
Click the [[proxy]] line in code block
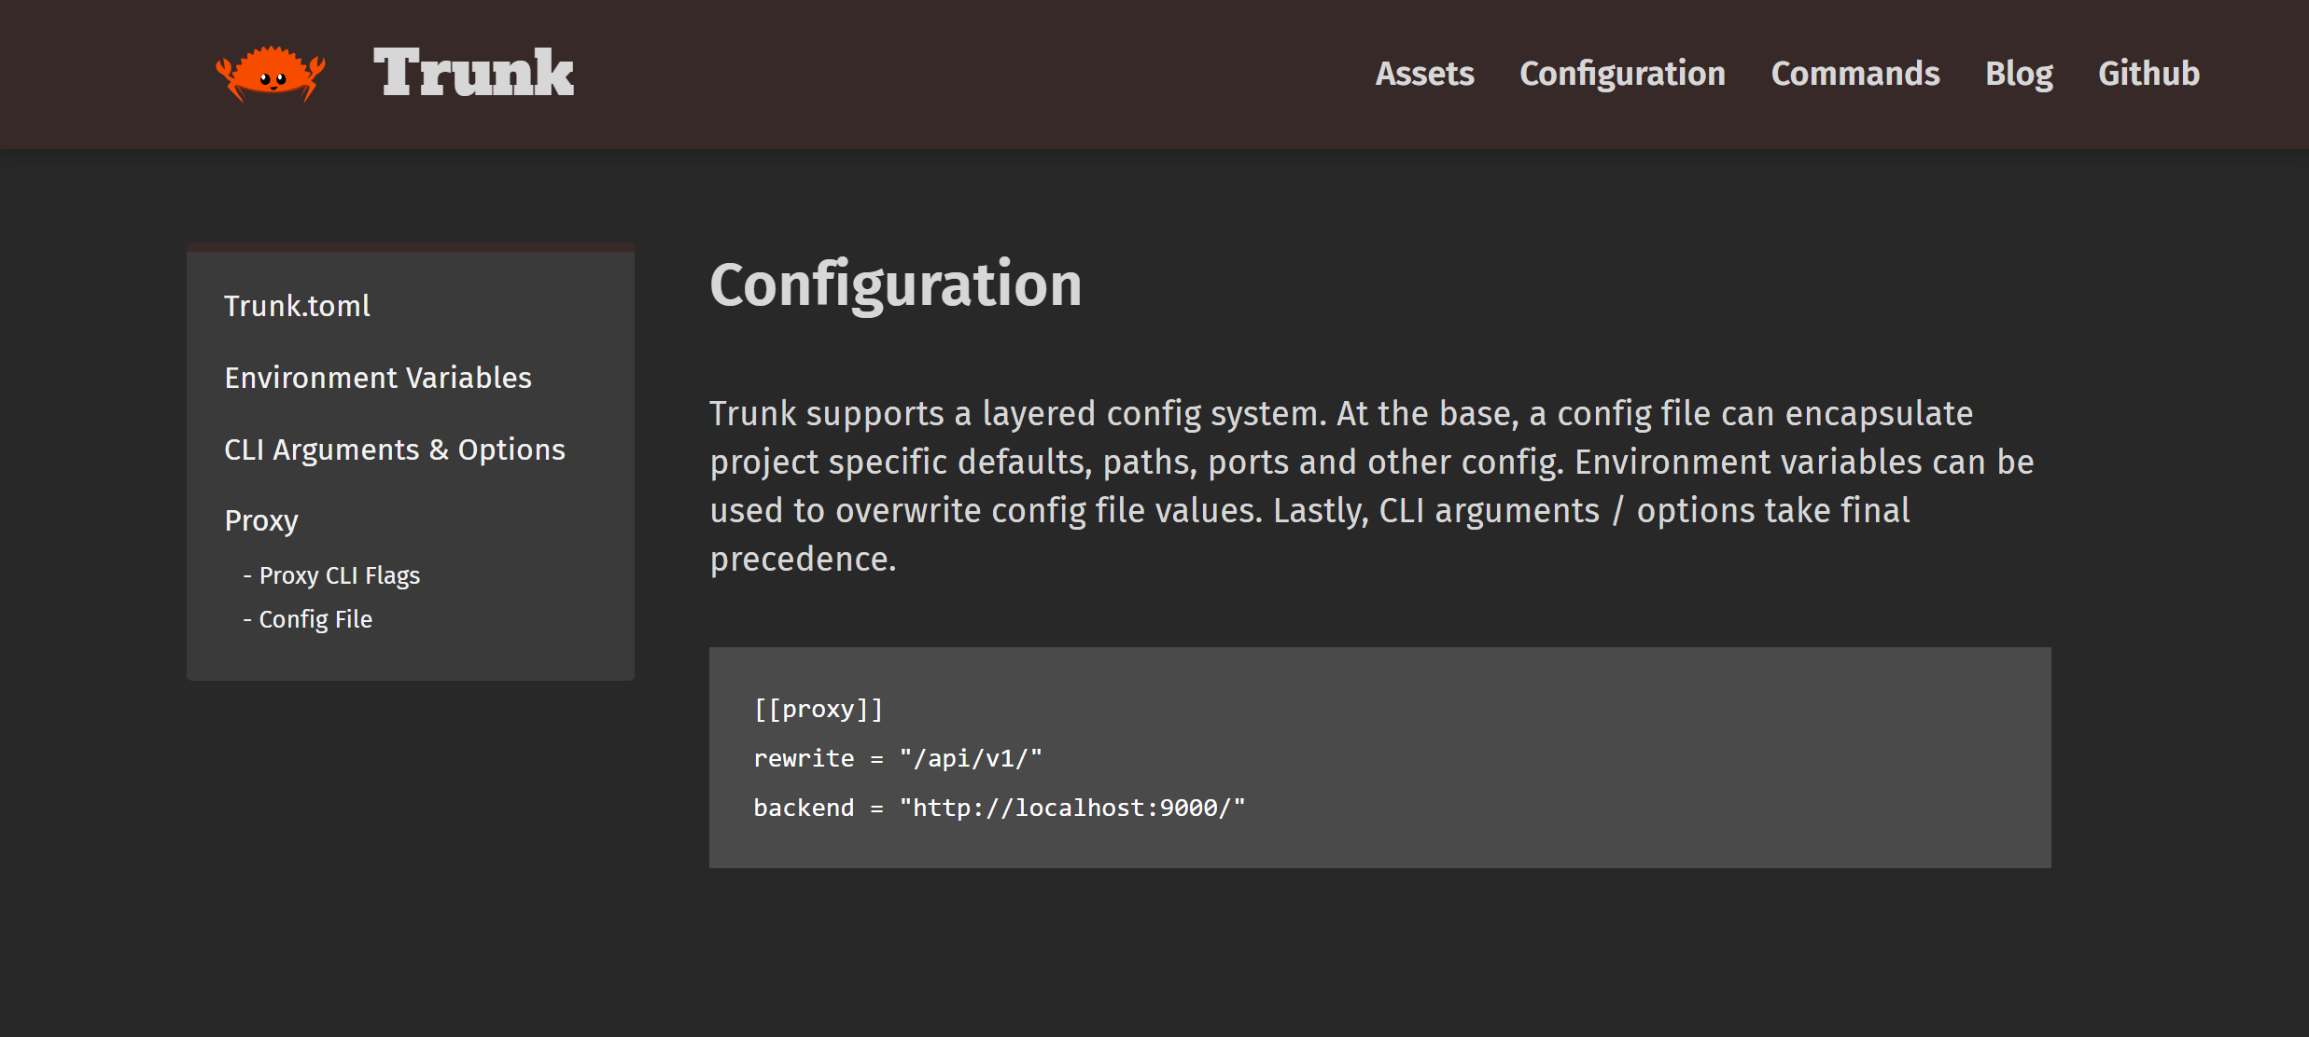coord(818,710)
